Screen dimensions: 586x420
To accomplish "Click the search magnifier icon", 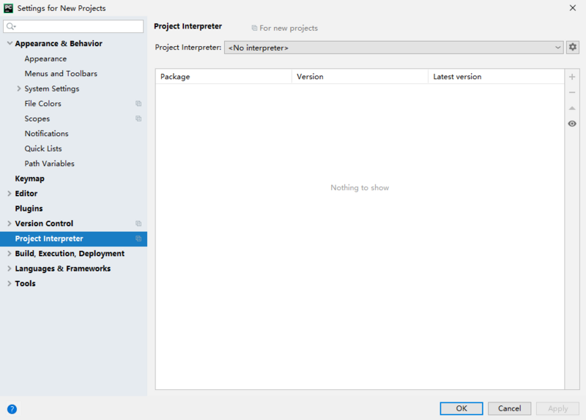I will coord(11,26).
